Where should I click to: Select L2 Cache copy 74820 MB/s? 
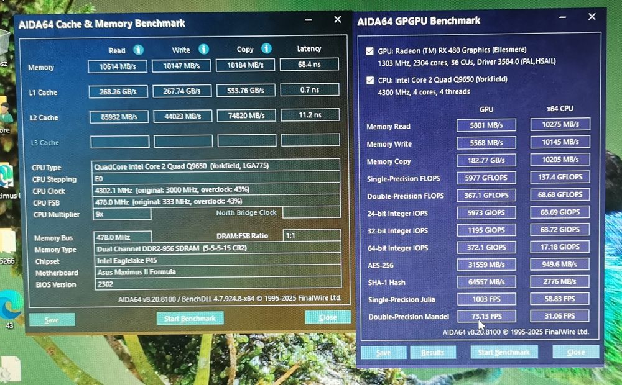click(246, 115)
